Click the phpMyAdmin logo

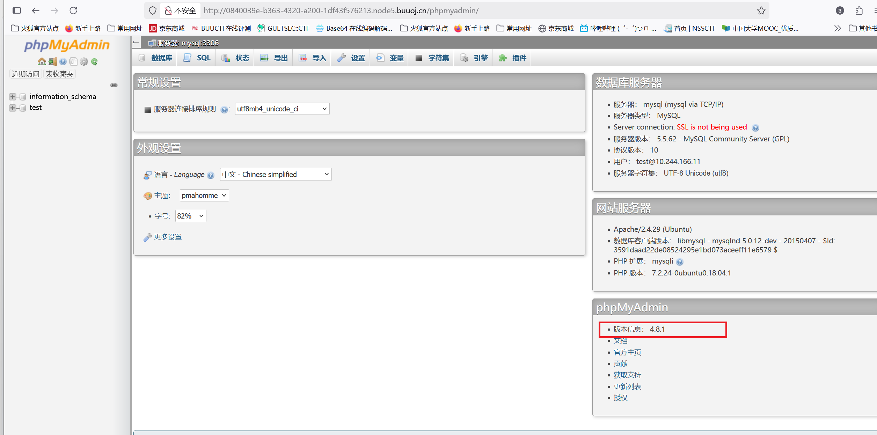(67, 45)
